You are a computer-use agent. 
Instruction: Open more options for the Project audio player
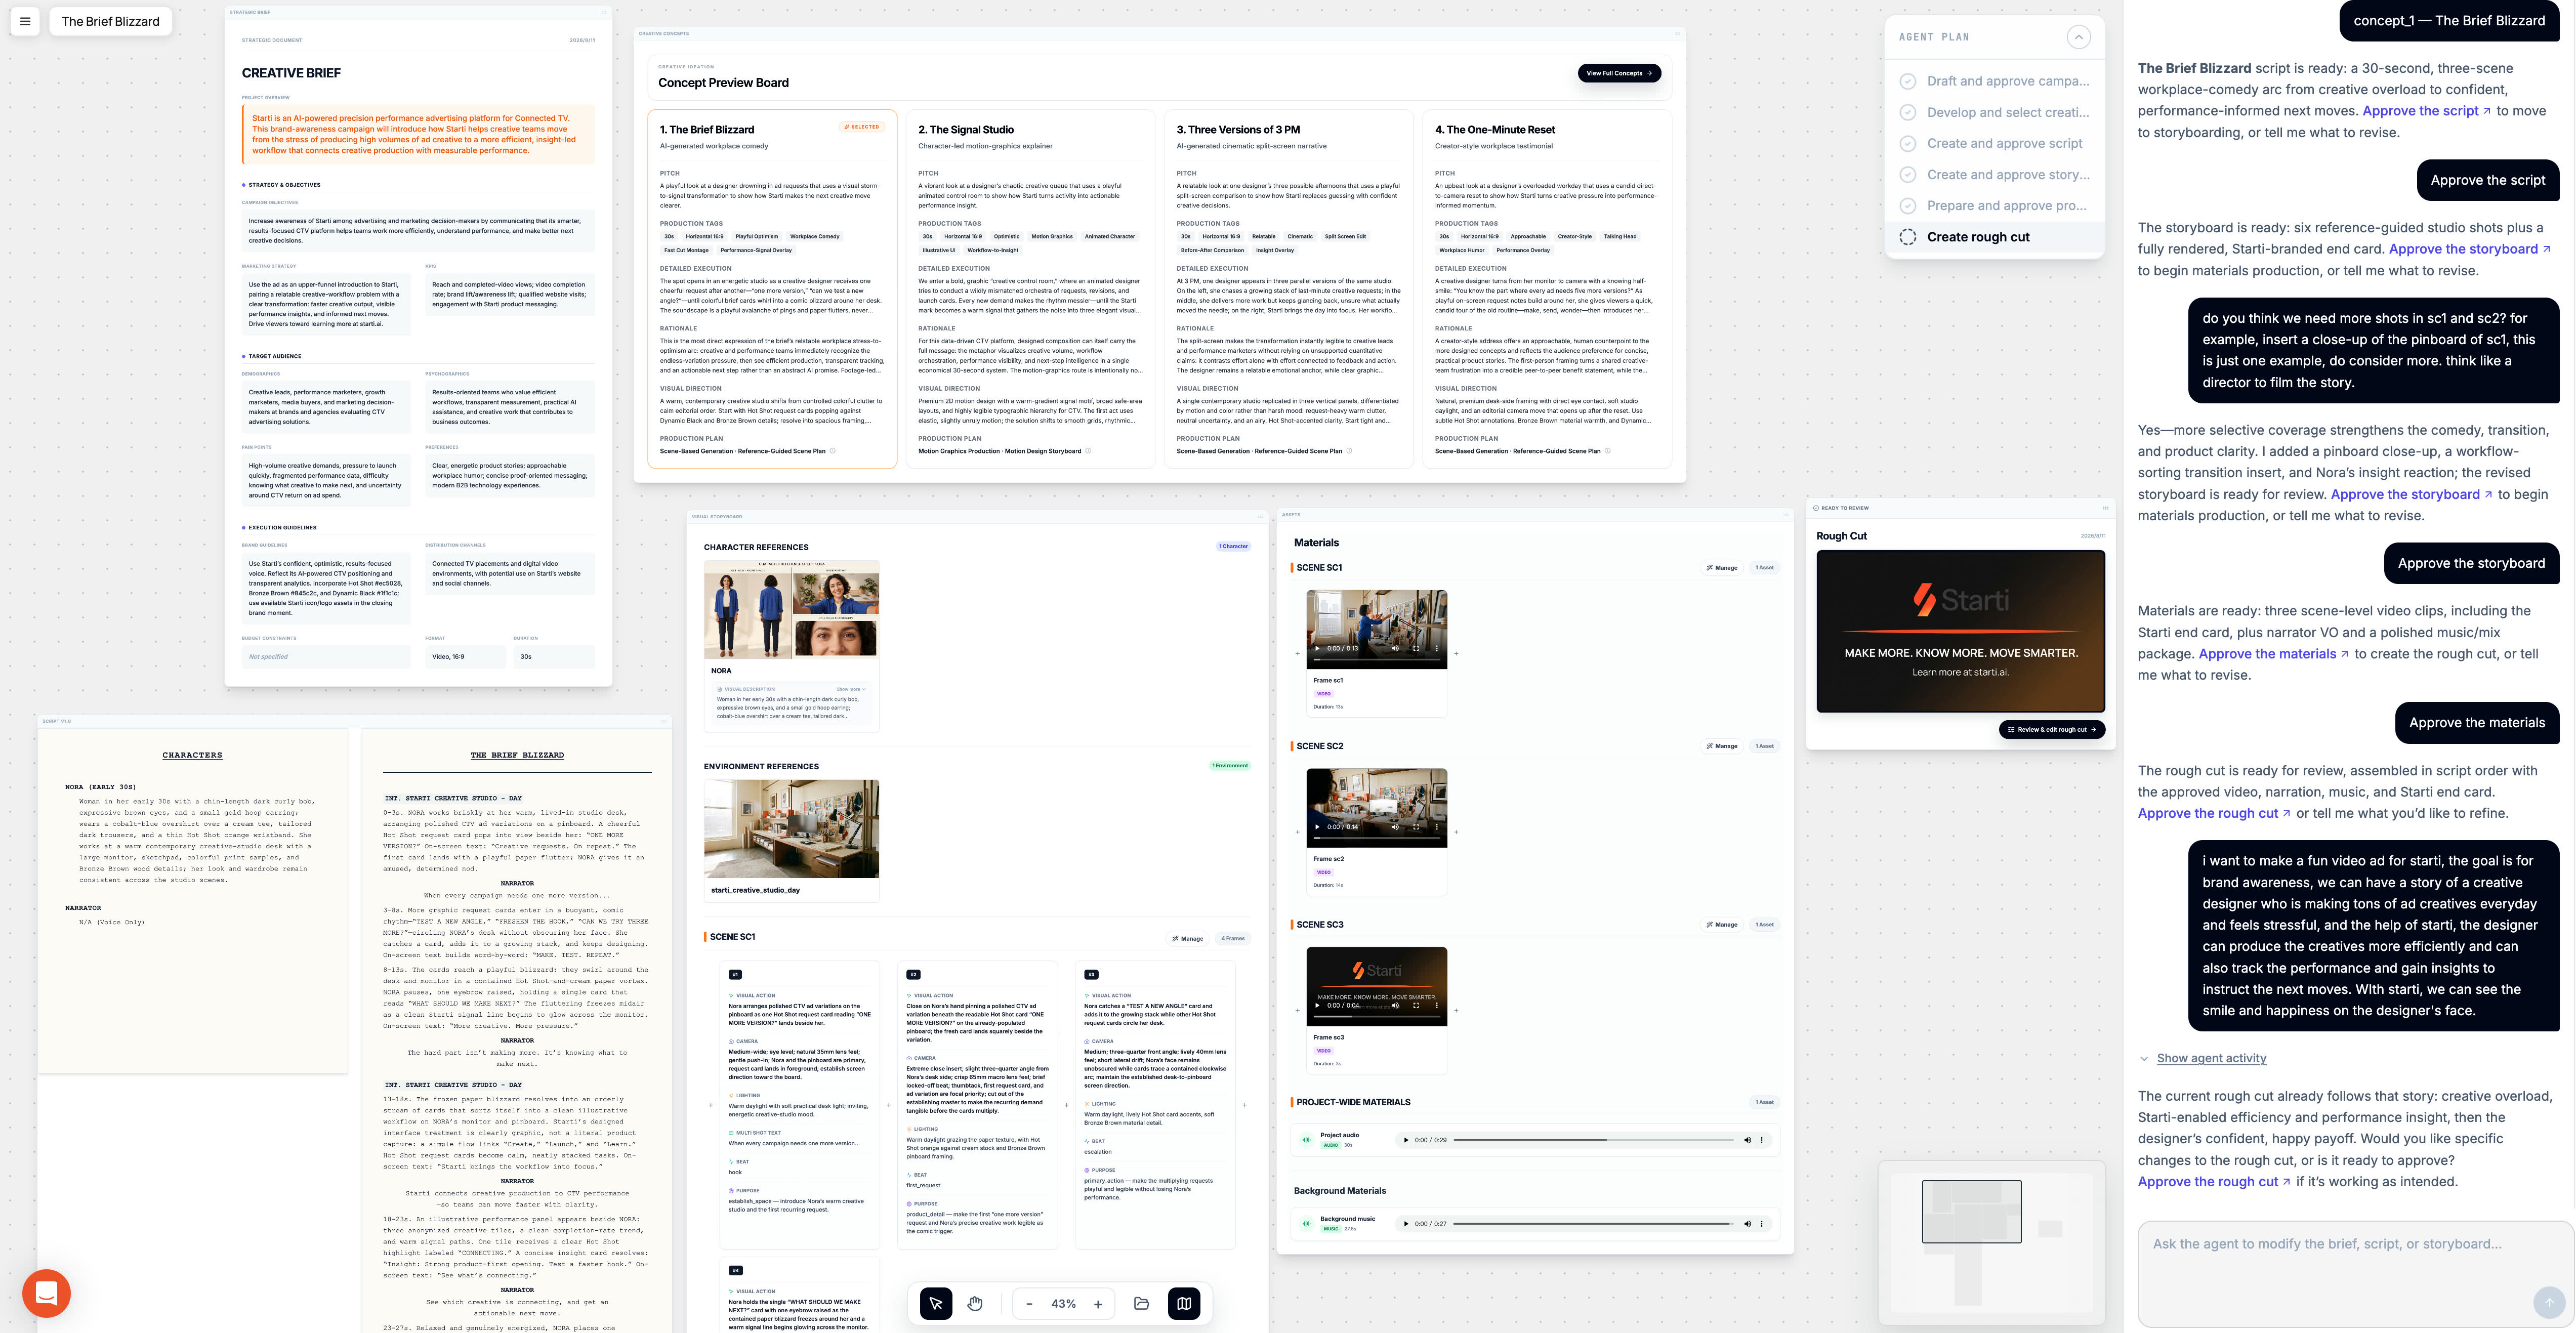click(x=1762, y=1140)
